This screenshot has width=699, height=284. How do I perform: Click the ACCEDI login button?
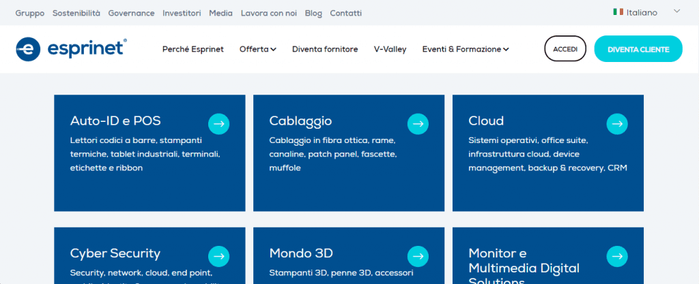565,49
